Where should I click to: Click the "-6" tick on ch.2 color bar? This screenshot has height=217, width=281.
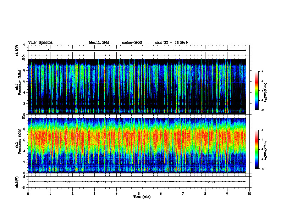tap(262, 130)
